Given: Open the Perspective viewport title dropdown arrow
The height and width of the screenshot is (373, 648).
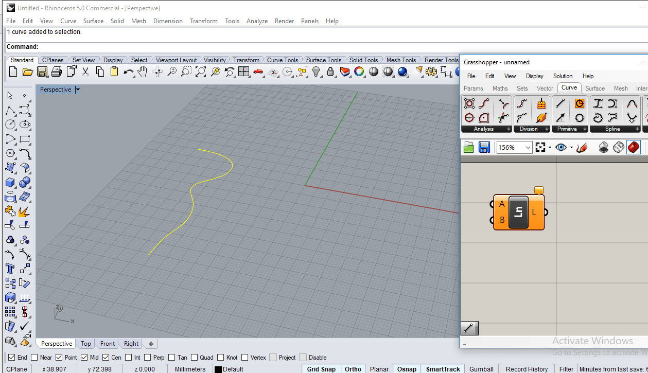Looking at the screenshot, I should click(78, 90).
